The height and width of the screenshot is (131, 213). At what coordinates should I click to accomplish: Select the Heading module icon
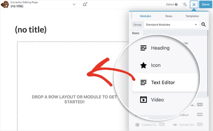tap(143, 48)
